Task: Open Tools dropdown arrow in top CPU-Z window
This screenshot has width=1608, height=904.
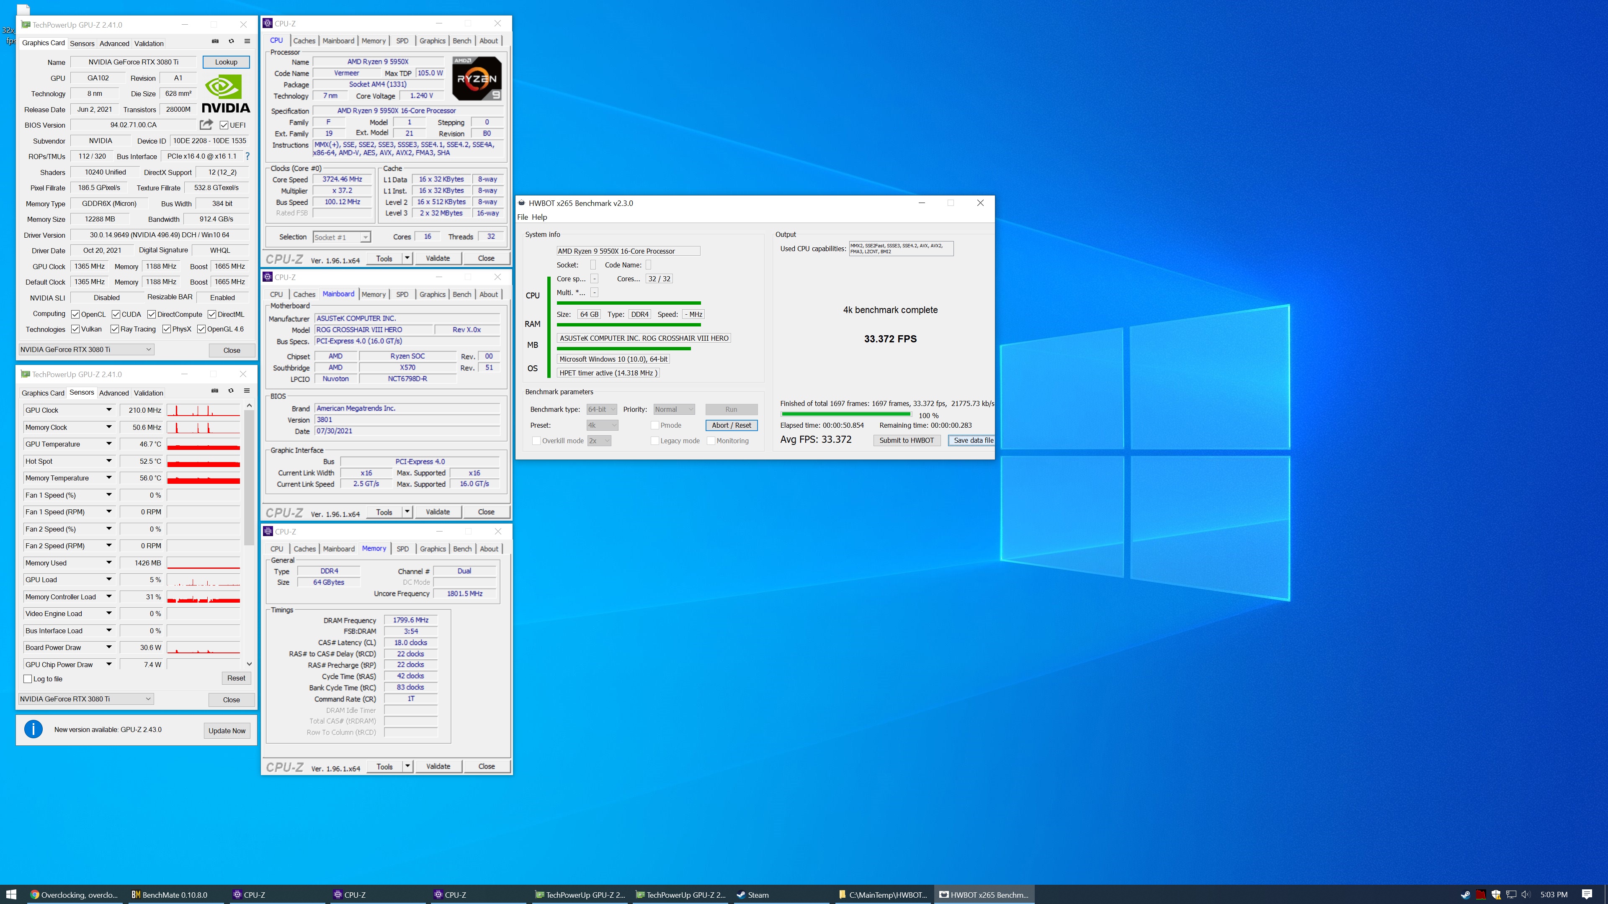Action: (407, 258)
